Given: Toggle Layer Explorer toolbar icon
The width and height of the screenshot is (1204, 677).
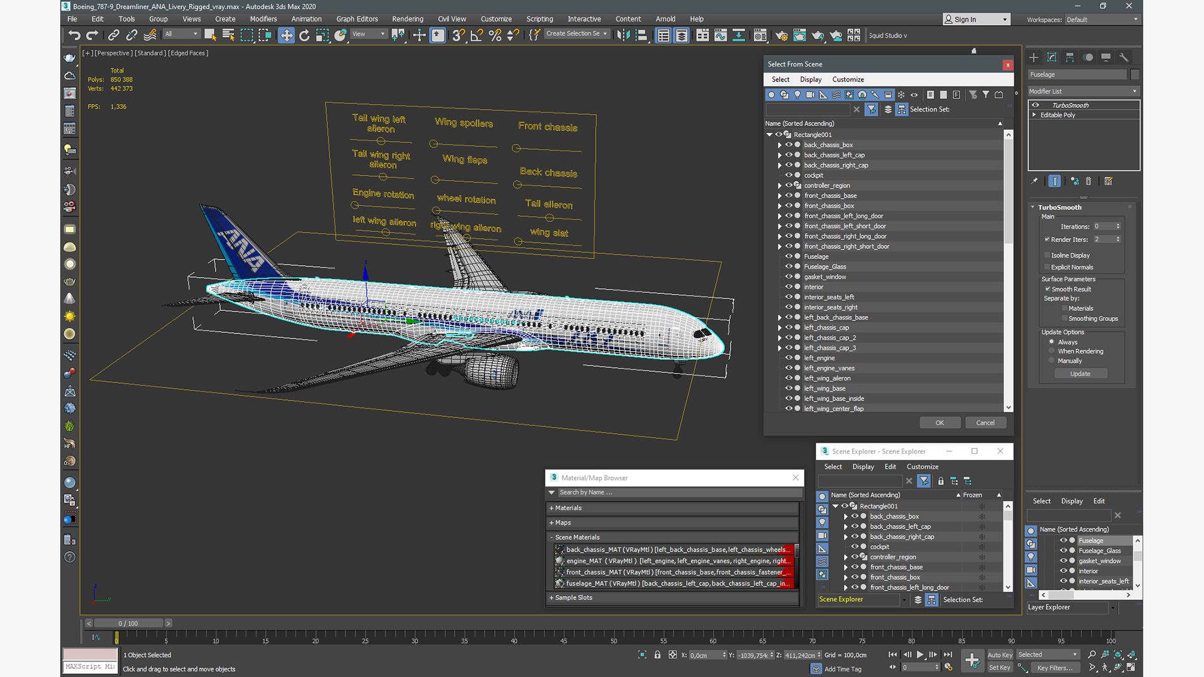Looking at the screenshot, I should point(682,35).
